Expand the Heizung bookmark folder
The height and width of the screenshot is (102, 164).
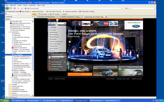[9, 93]
